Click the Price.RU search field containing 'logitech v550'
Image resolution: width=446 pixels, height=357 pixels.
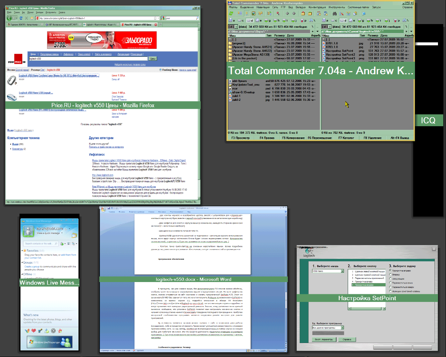(89, 59)
